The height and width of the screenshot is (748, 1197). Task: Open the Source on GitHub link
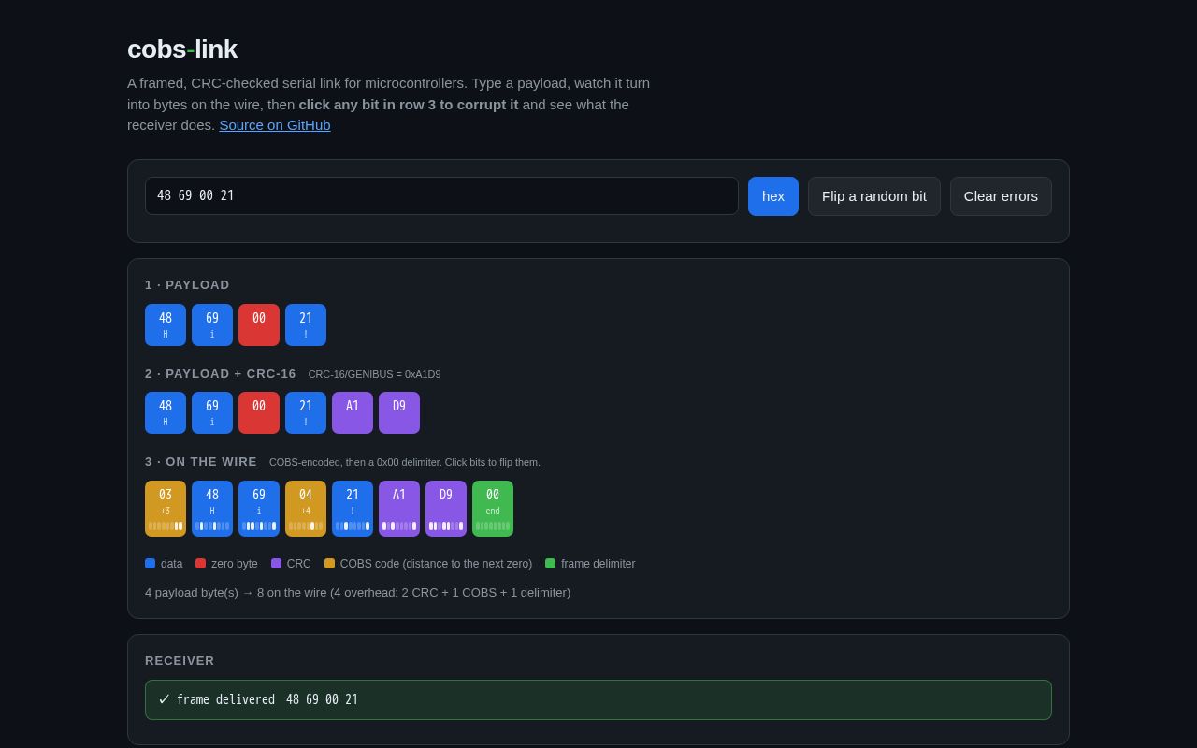point(275,125)
